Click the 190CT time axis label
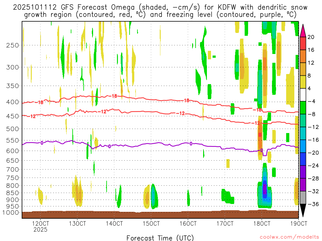The height and width of the screenshot is (241, 322). pos(298,223)
